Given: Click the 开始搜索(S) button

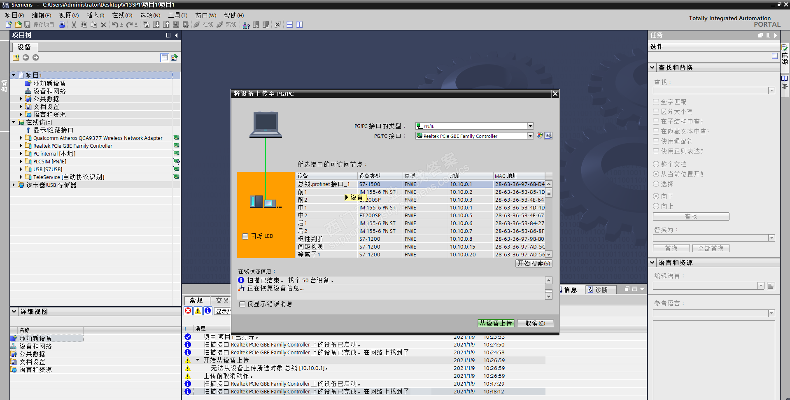Looking at the screenshot, I should coord(534,263).
